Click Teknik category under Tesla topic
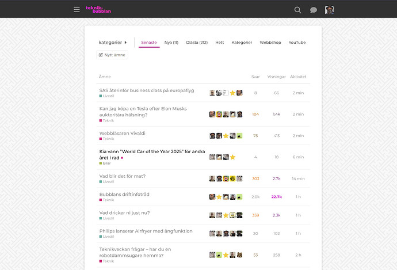The width and height of the screenshot is (397, 270). (106, 120)
